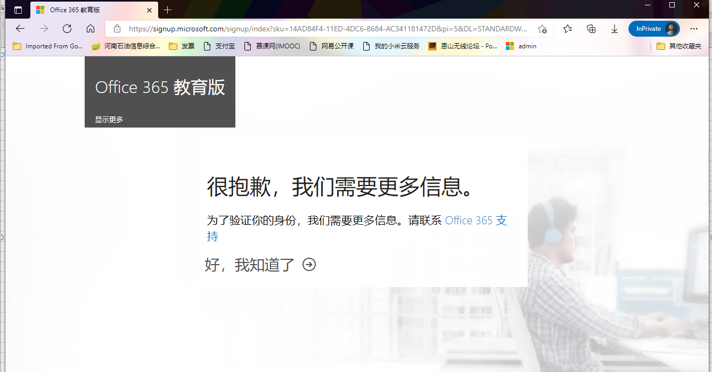
Task: Click the address bar URL field
Action: click(x=328, y=29)
